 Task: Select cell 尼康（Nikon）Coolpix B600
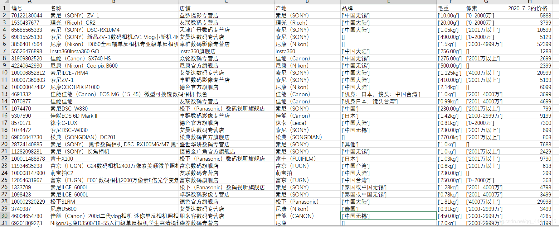pos(114,65)
